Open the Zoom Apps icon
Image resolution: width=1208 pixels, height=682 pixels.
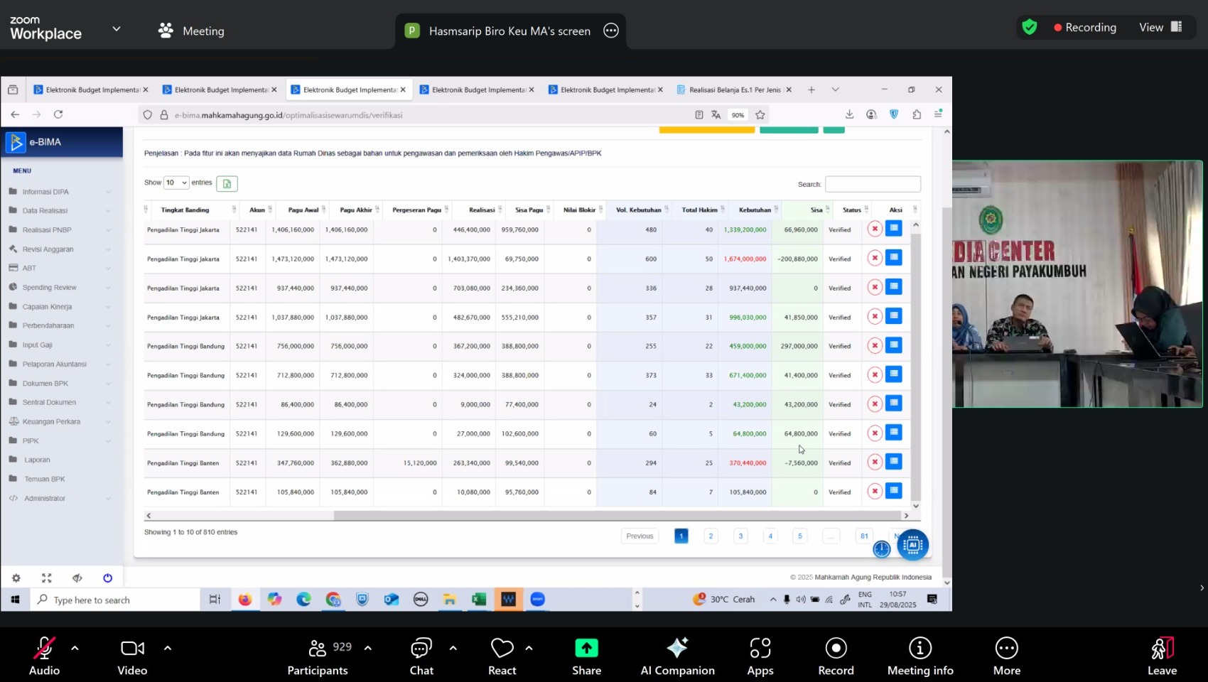[760, 648]
